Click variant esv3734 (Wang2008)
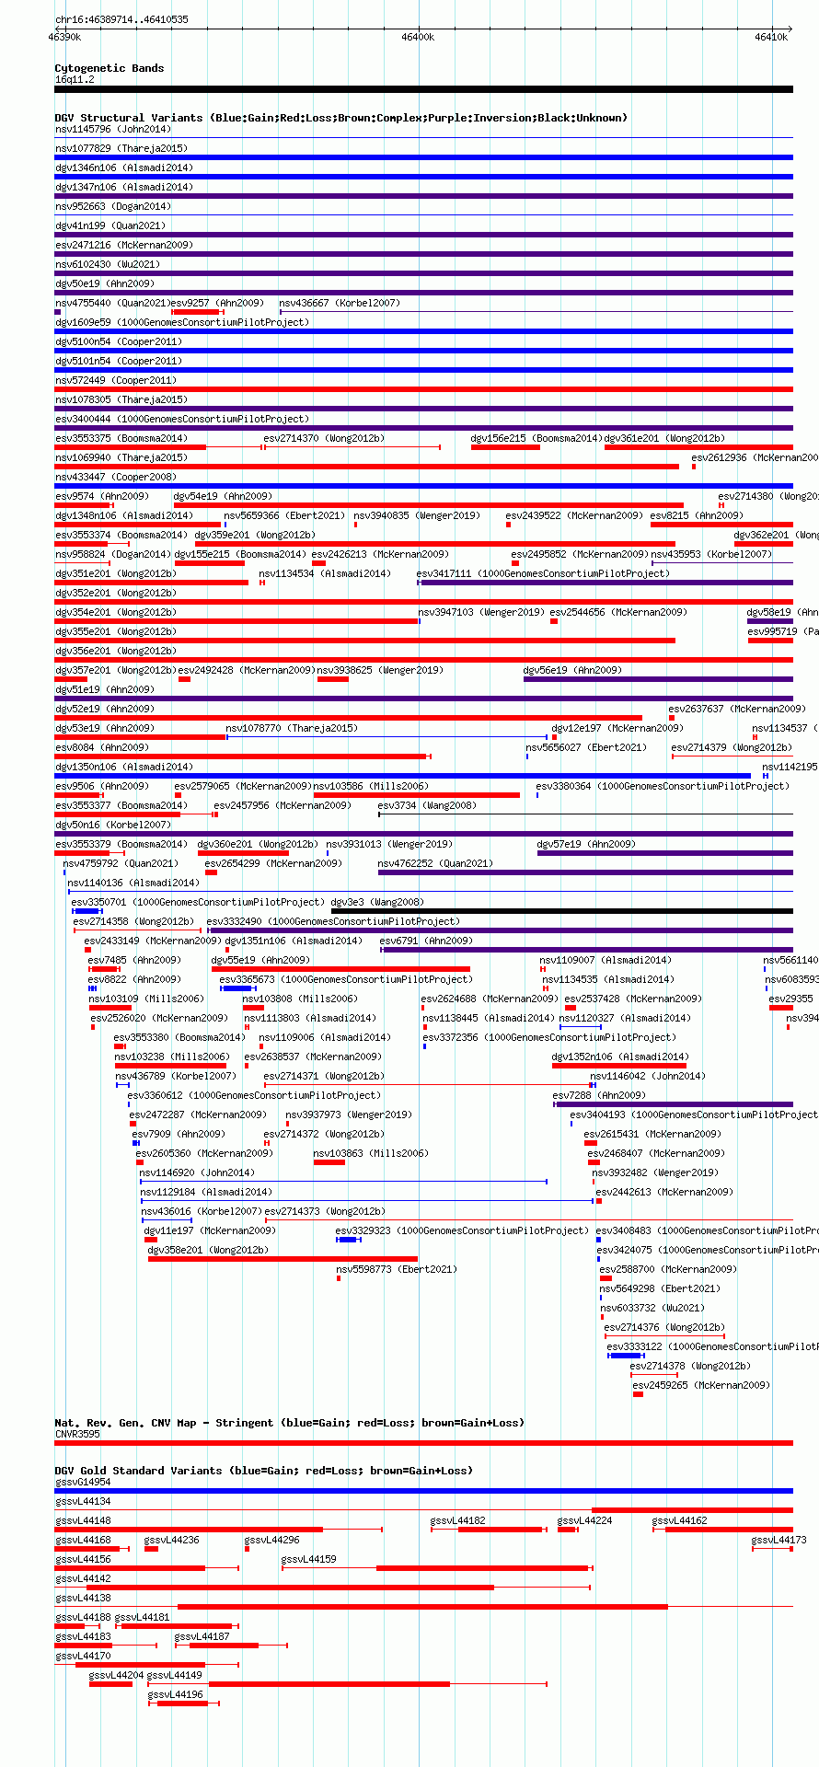Viewport: 819px width, 1767px height. [x=427, y=805]
